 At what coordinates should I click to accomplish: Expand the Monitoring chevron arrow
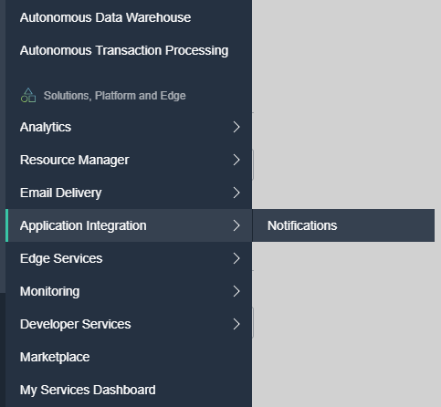[x=236, y=291]
